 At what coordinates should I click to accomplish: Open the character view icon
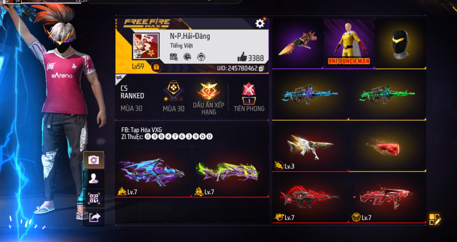tap(94, 179)
